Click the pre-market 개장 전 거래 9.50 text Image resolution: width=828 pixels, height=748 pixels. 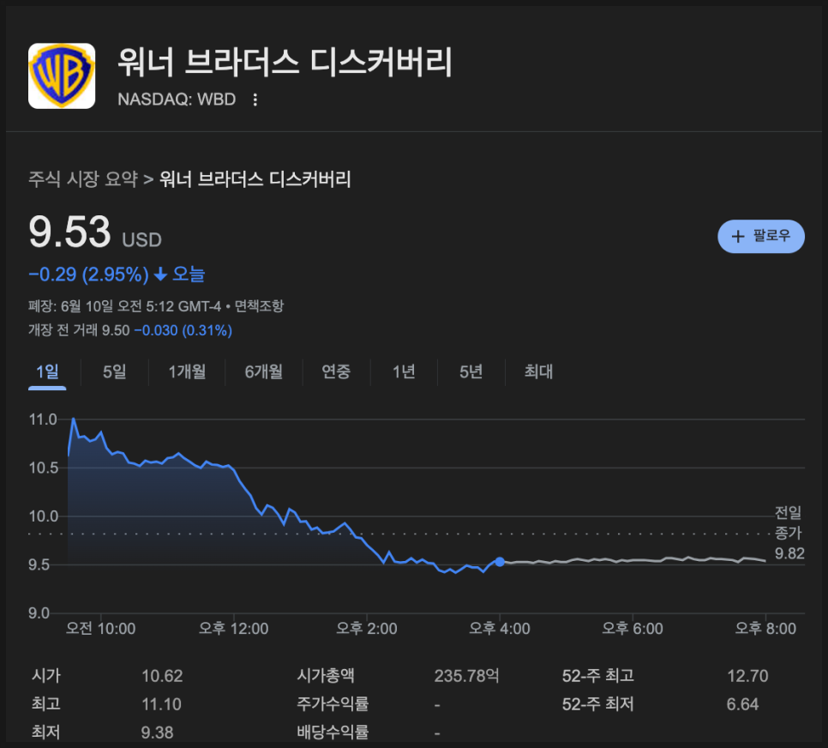pyautogui.click(x=79, y=330)
